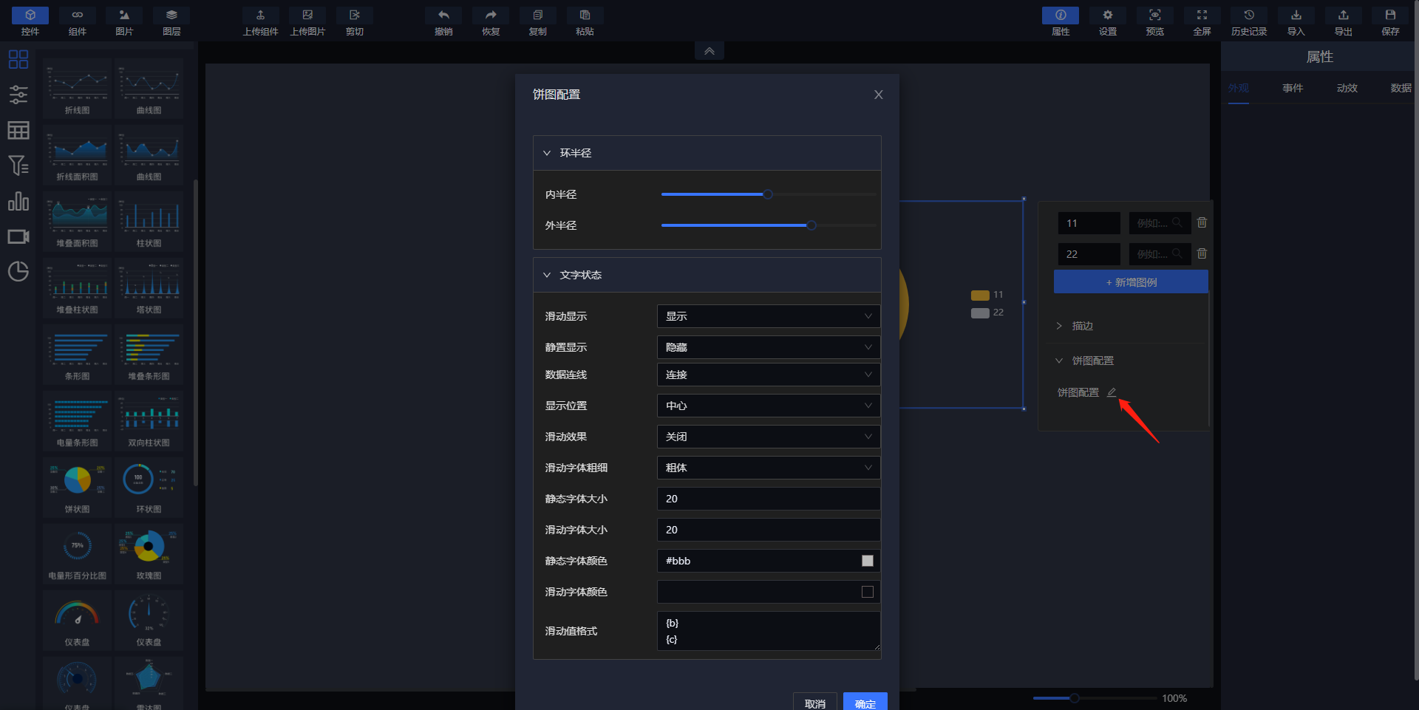
Task: Open the 滑动显示 dropdown
Action: tap(768, 316)
